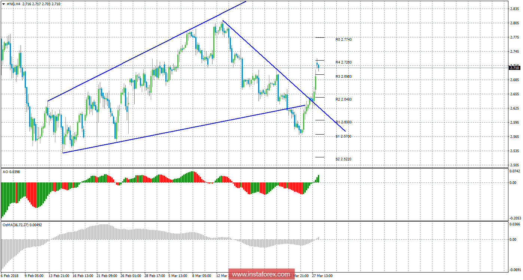Click the 2.625 price axis value

(515, 108)
